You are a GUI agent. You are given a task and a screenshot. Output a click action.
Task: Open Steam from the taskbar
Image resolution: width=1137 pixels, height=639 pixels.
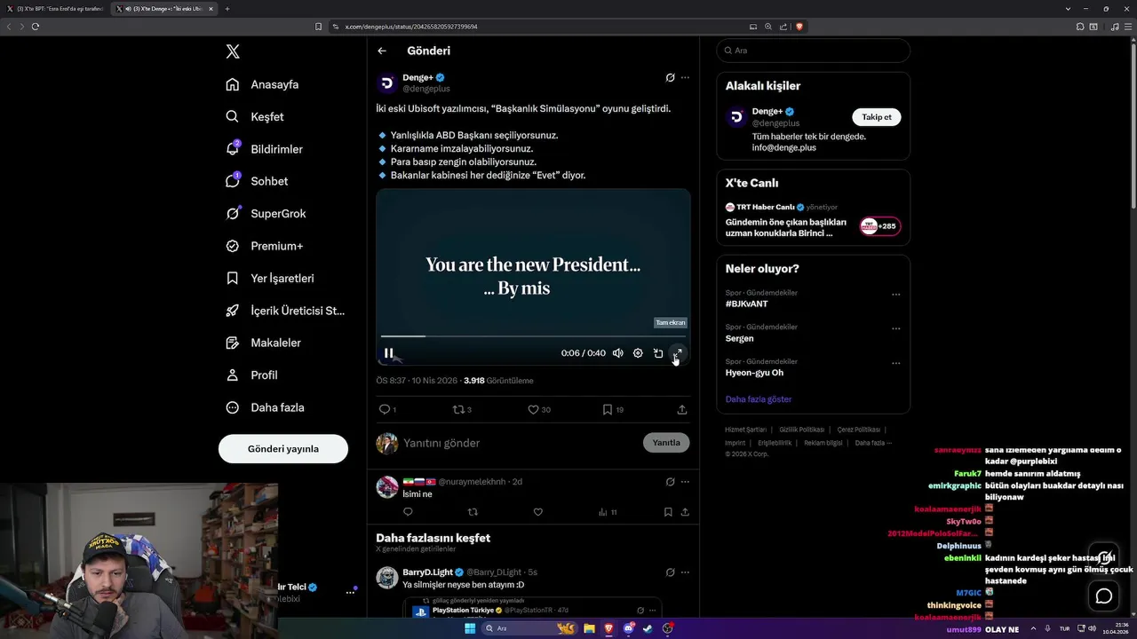648,628
